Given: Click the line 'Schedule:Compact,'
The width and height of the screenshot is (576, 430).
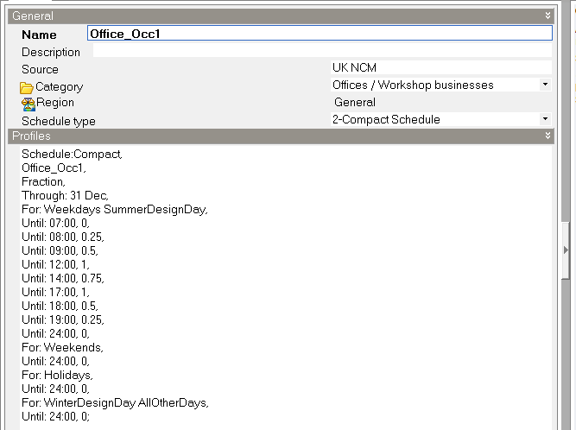Looking at the screenshot, I should [72, 154].
